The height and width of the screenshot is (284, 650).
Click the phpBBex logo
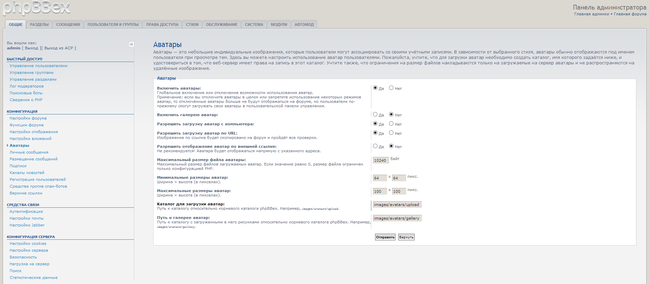36,8
